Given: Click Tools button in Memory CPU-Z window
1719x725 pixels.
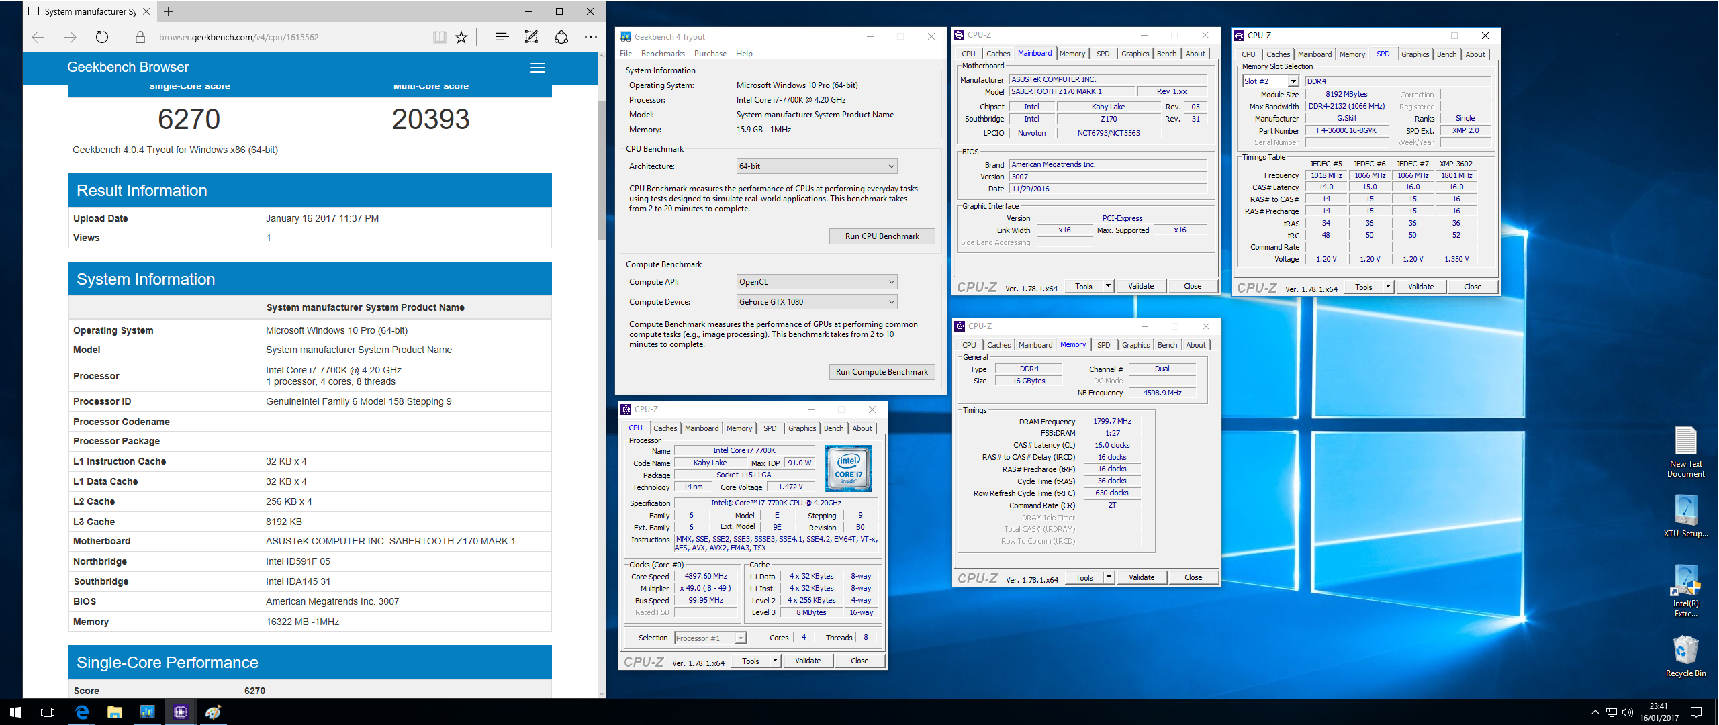Looking at the screenshot, I should (1084, 577).
